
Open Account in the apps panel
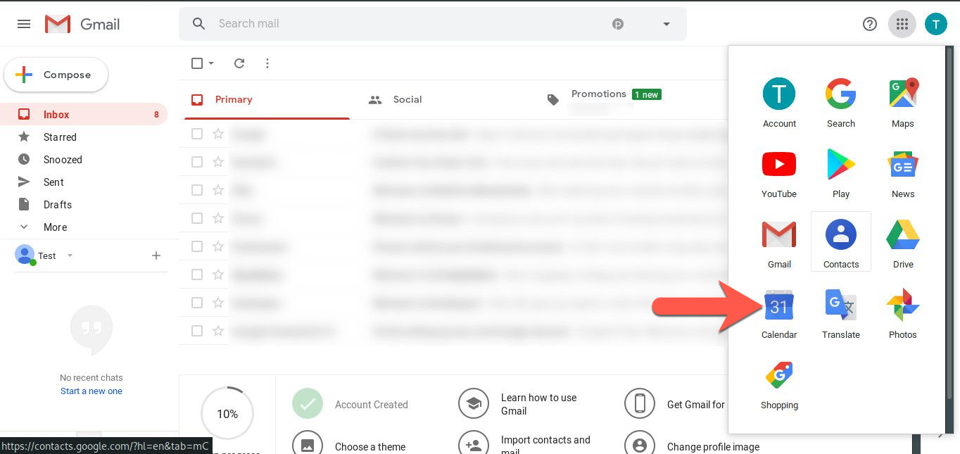779,103
